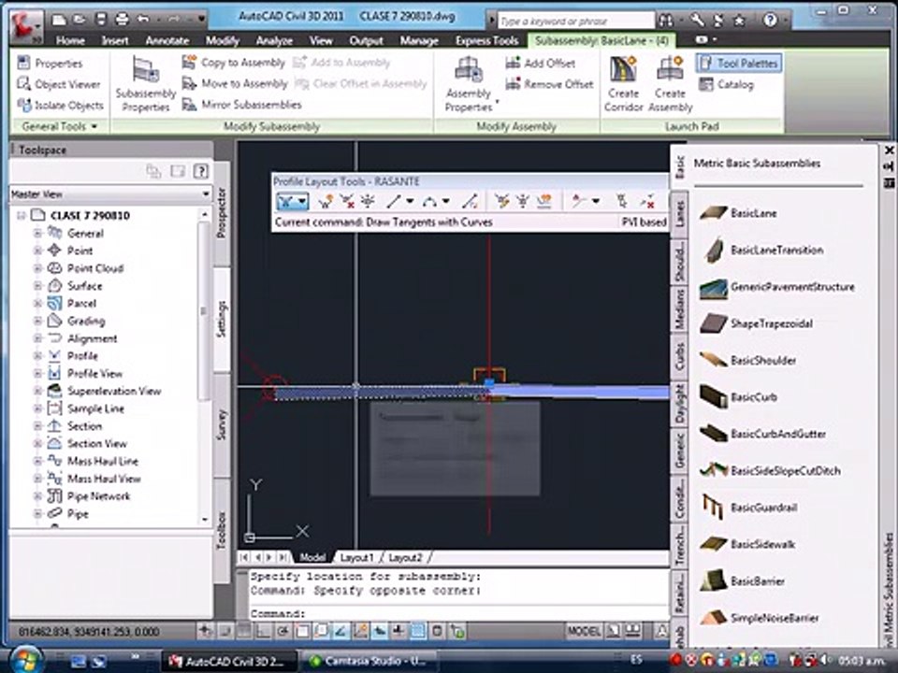
Task: Click the Toolspace help icon
Action: pyautogui.click(x=200, y=170)
